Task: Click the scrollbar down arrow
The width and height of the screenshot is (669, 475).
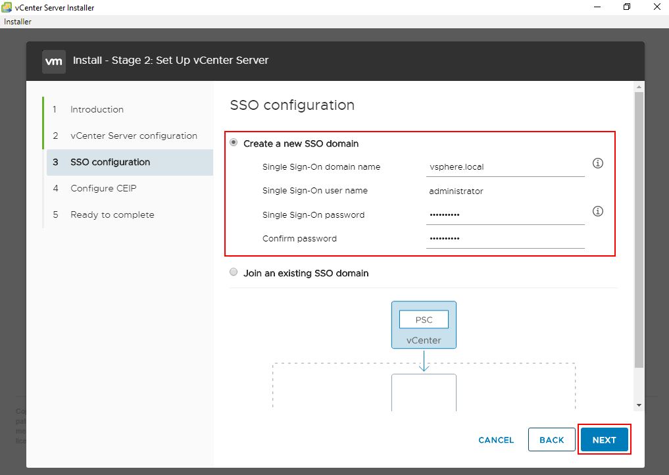Action: (639, 405)
